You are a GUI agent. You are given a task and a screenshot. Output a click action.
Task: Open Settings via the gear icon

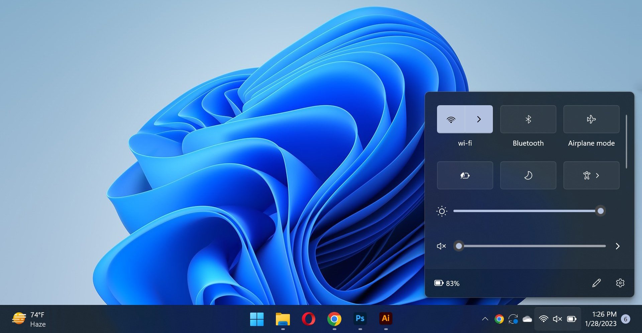620,283
